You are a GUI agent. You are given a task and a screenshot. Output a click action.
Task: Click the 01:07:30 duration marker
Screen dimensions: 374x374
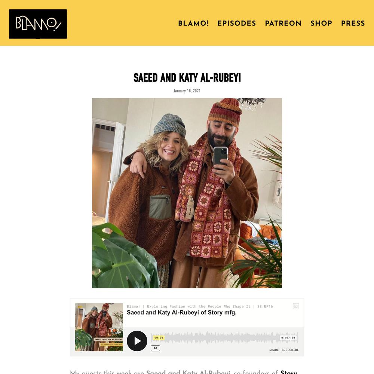click(288, 338)
